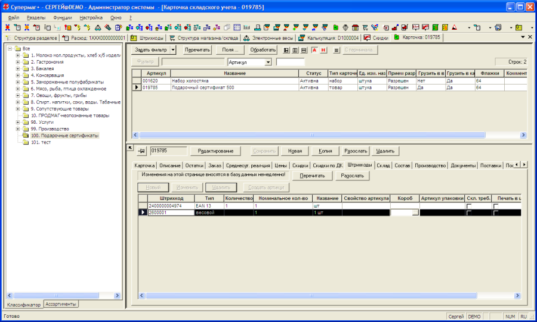Toggle 'Печать в ц' checkbox for EAN 13 row
Image resolution: width=537 pixels, height=322 pixels.
(496, 206)
